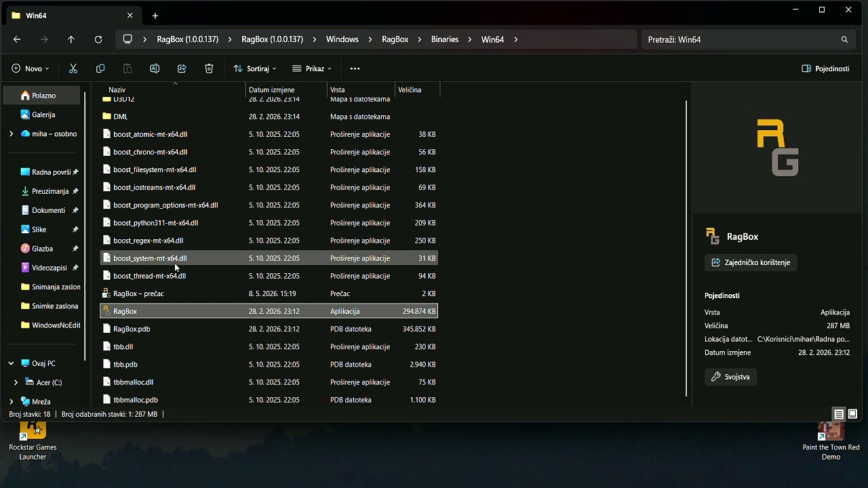Click the RagBox – prečac shortcut icon
This screenshot has width=868, height=488.
coord(106,293)
